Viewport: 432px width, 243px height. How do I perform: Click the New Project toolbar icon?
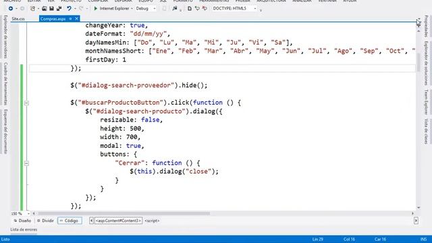tap(32, 9)
